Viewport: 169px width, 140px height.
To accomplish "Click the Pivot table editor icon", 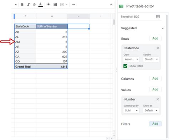I will [121, 6].
